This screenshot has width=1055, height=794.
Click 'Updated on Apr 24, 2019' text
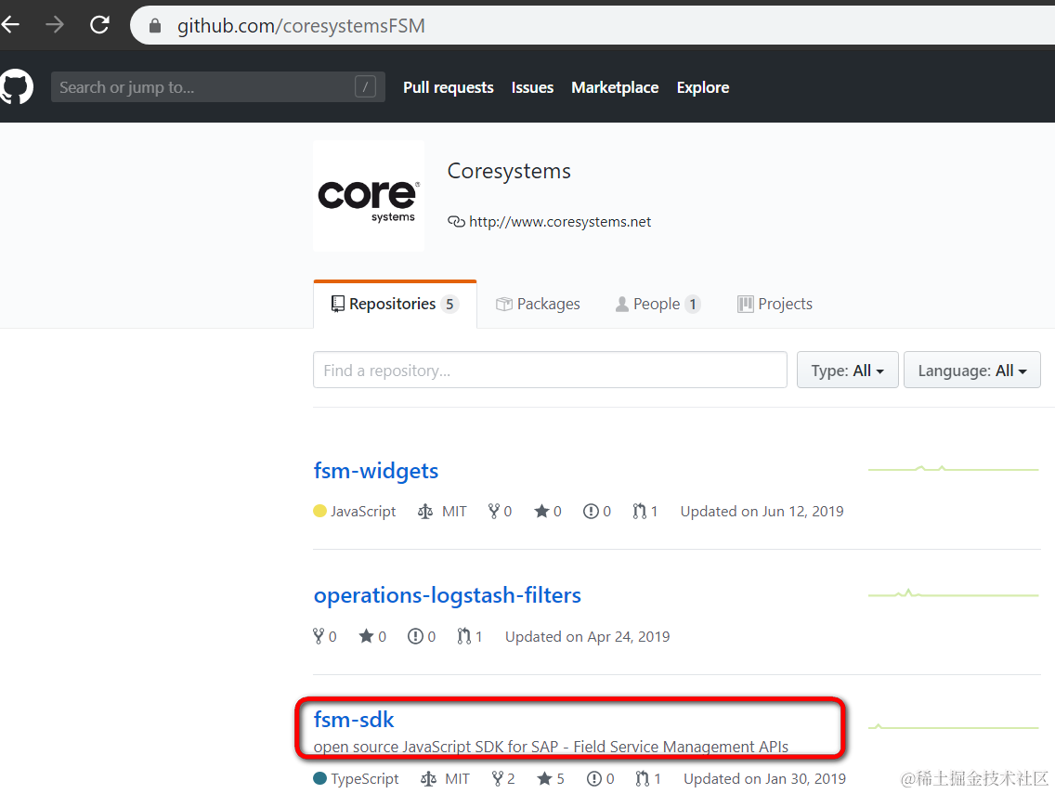coord(587,636)
